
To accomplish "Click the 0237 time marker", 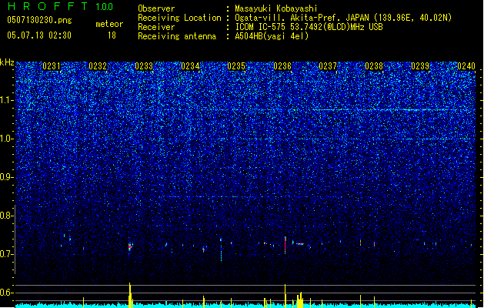I will [328, 66].
